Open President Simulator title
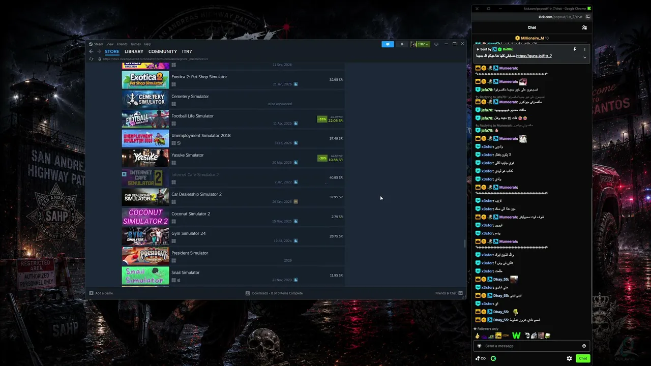The height and width of the screenshot is (366, 651). point(190,253)
